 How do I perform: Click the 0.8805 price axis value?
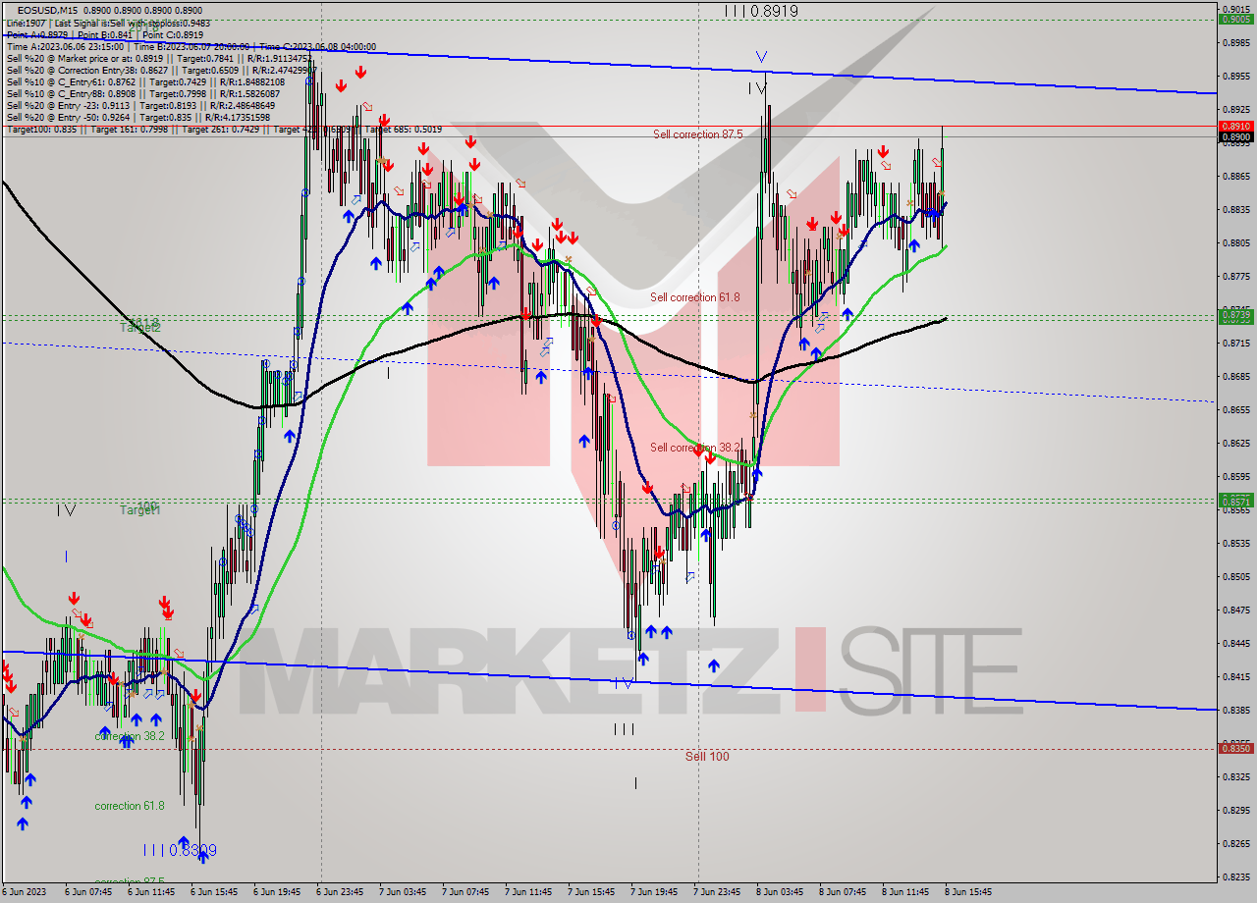point(1235,243)
